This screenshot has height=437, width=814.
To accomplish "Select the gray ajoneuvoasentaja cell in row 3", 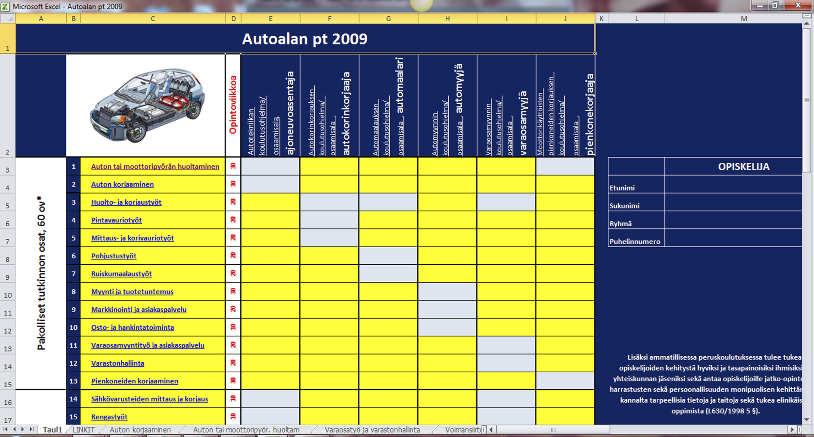I will tap(271, 166).
